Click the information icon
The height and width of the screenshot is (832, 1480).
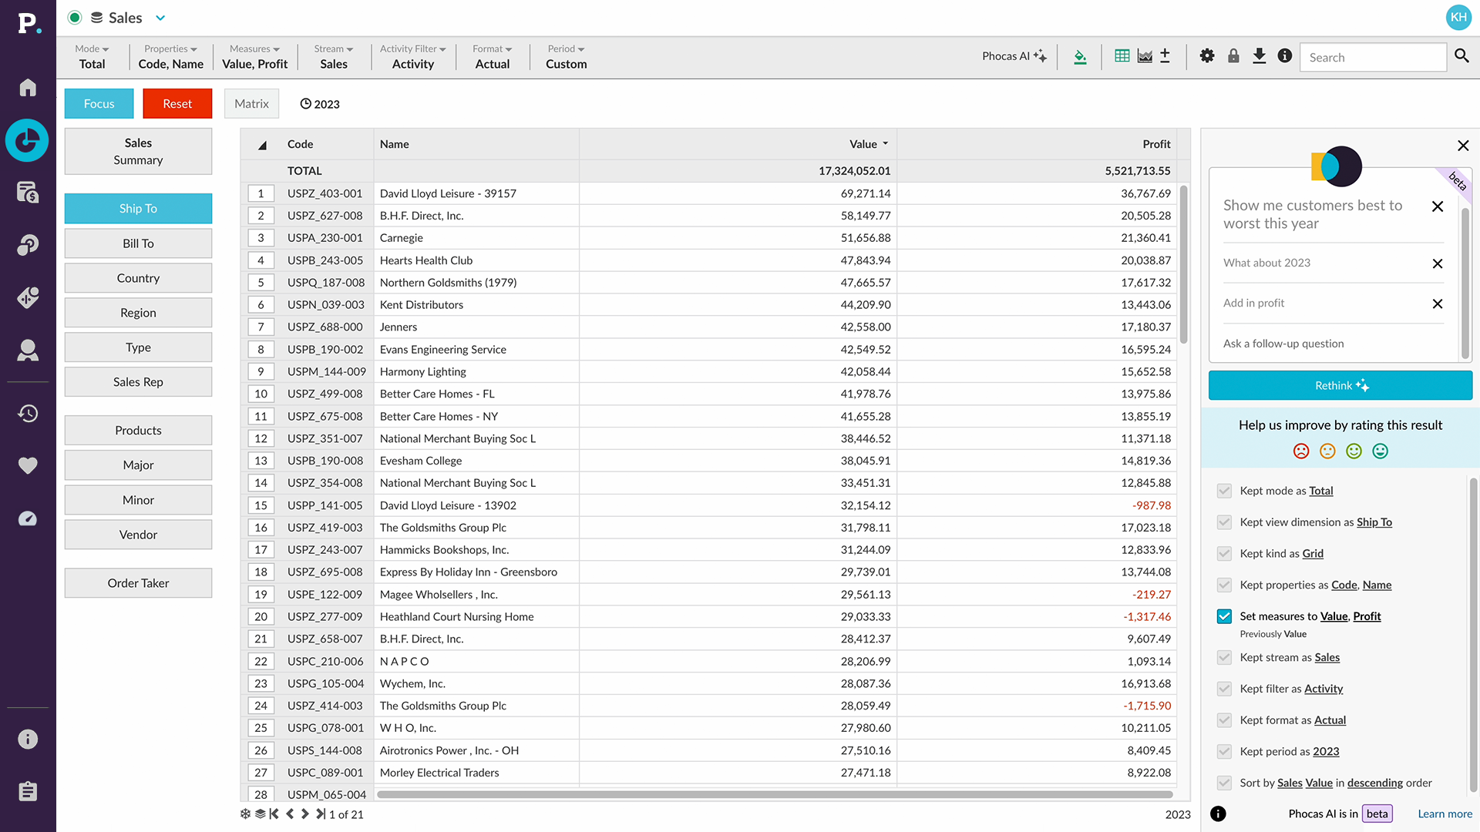(1284, 56)
